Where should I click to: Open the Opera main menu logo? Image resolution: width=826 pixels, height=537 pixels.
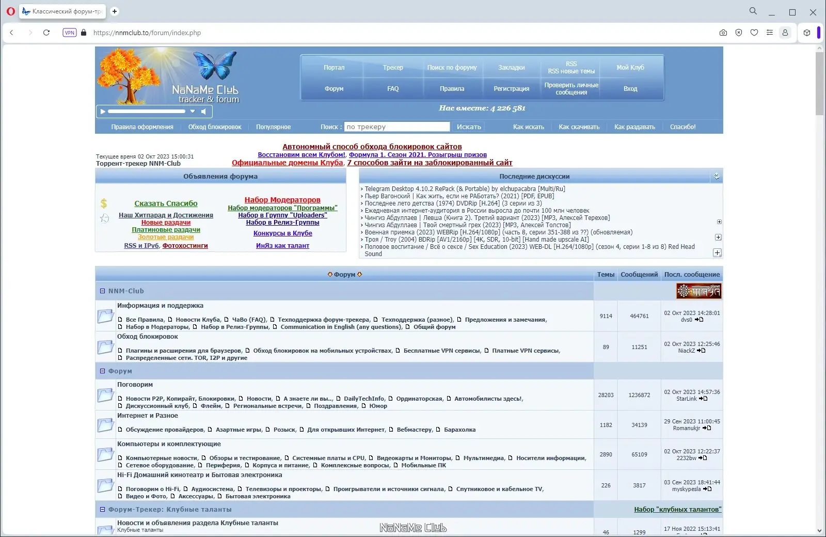pos(10,11)
